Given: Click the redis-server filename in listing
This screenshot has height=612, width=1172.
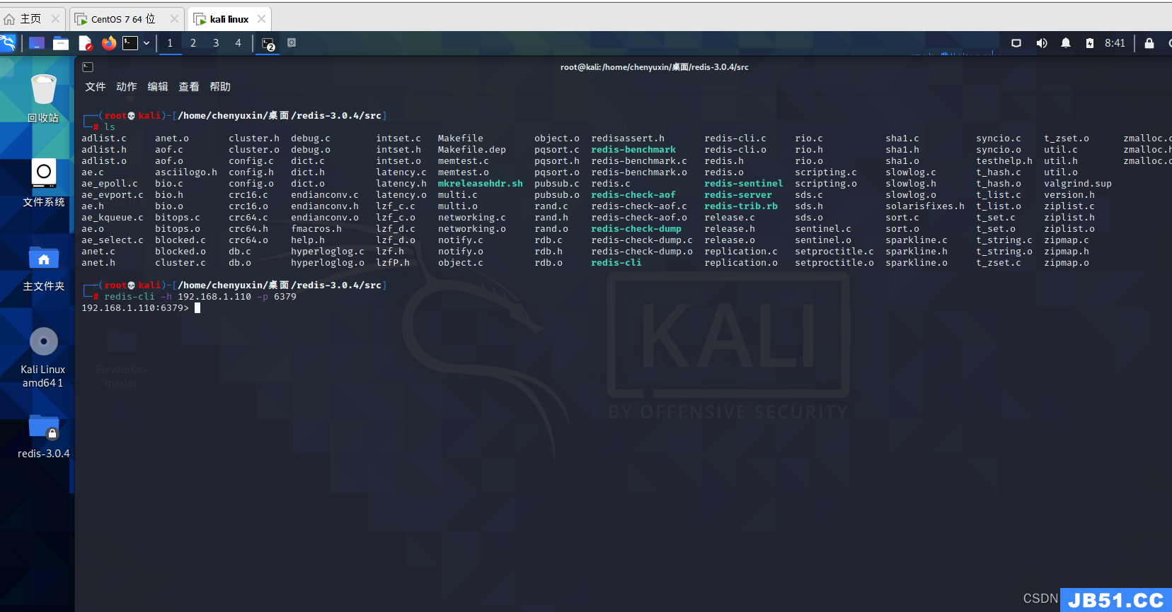Looking at the screenshot, I should click(738, 195).
